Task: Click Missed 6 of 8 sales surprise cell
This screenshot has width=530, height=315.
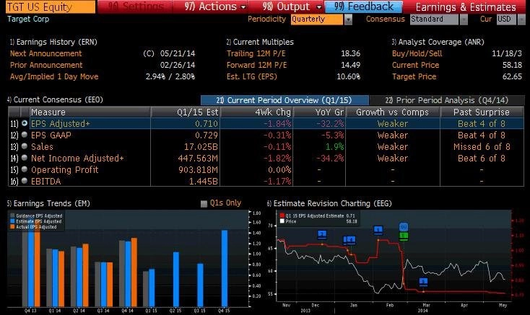Action: 482,147
